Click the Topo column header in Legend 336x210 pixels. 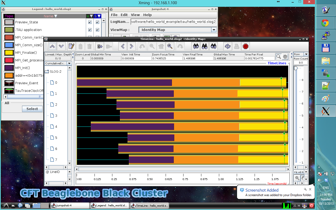pos(9,16)
